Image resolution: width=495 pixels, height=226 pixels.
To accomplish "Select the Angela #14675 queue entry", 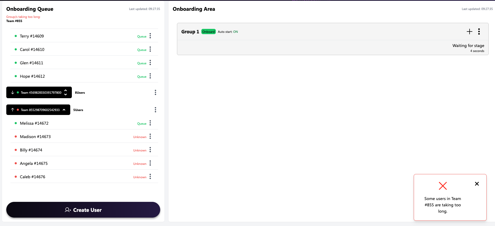I will coord(34,164).
